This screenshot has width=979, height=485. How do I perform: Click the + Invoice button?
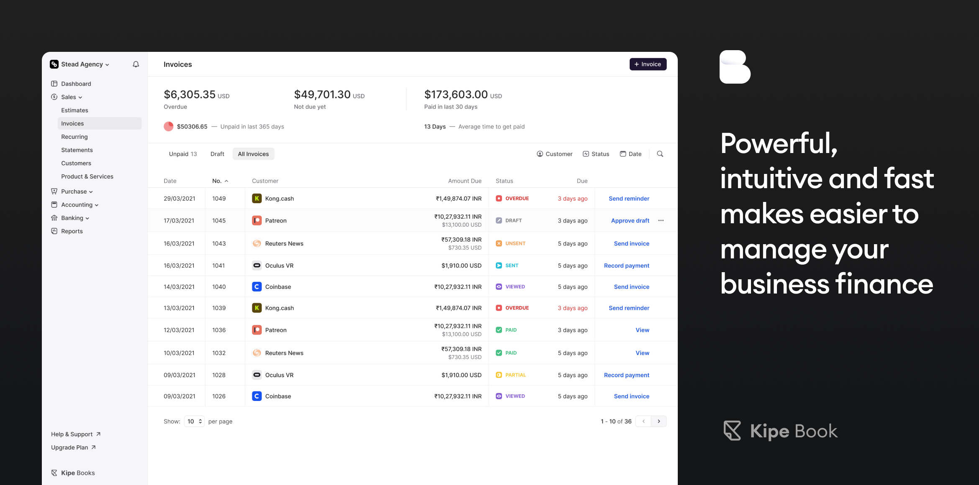tap(648, 64)
